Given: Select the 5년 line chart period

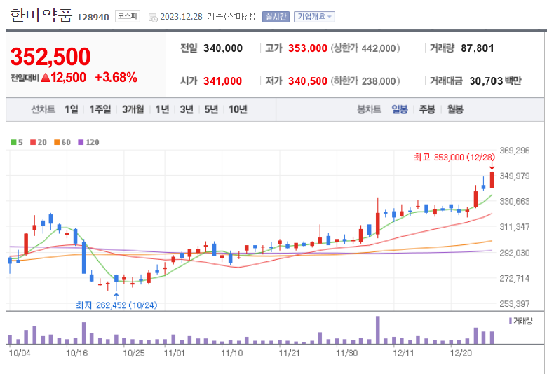Looking at the screenshot, I should [211, 109].
